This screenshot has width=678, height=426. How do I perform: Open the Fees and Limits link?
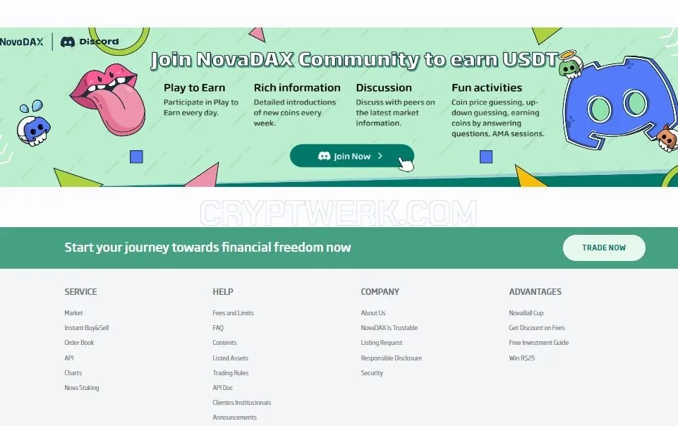pyautogui.click(x=233, y=313)
